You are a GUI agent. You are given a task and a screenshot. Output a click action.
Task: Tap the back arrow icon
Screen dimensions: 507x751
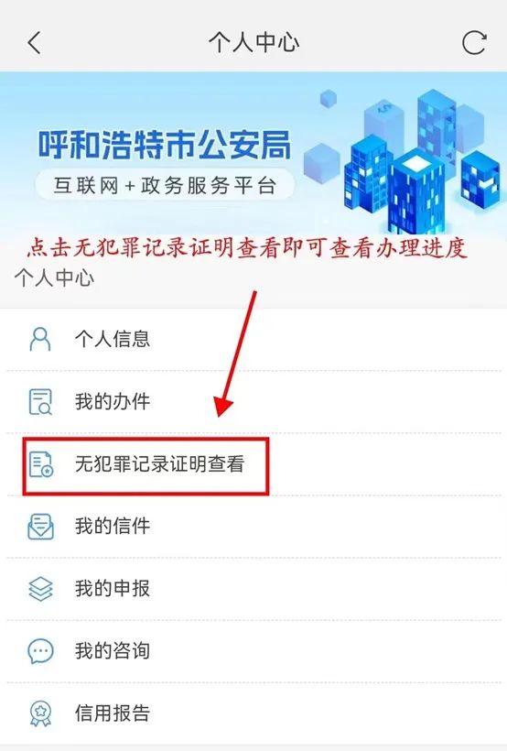click(x=34, y=43)
